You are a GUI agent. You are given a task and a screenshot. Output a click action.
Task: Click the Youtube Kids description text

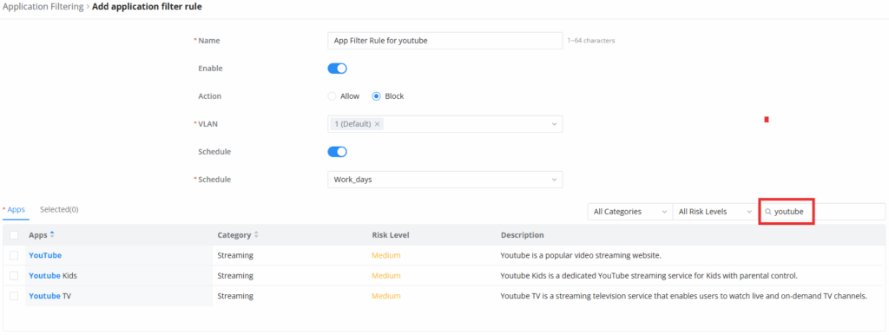pos(649,275)
